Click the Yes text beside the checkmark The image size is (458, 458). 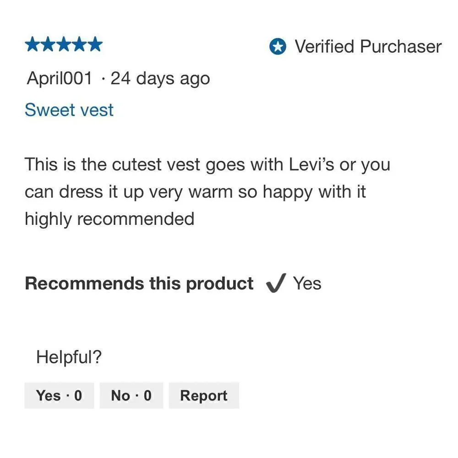(307, 284)
